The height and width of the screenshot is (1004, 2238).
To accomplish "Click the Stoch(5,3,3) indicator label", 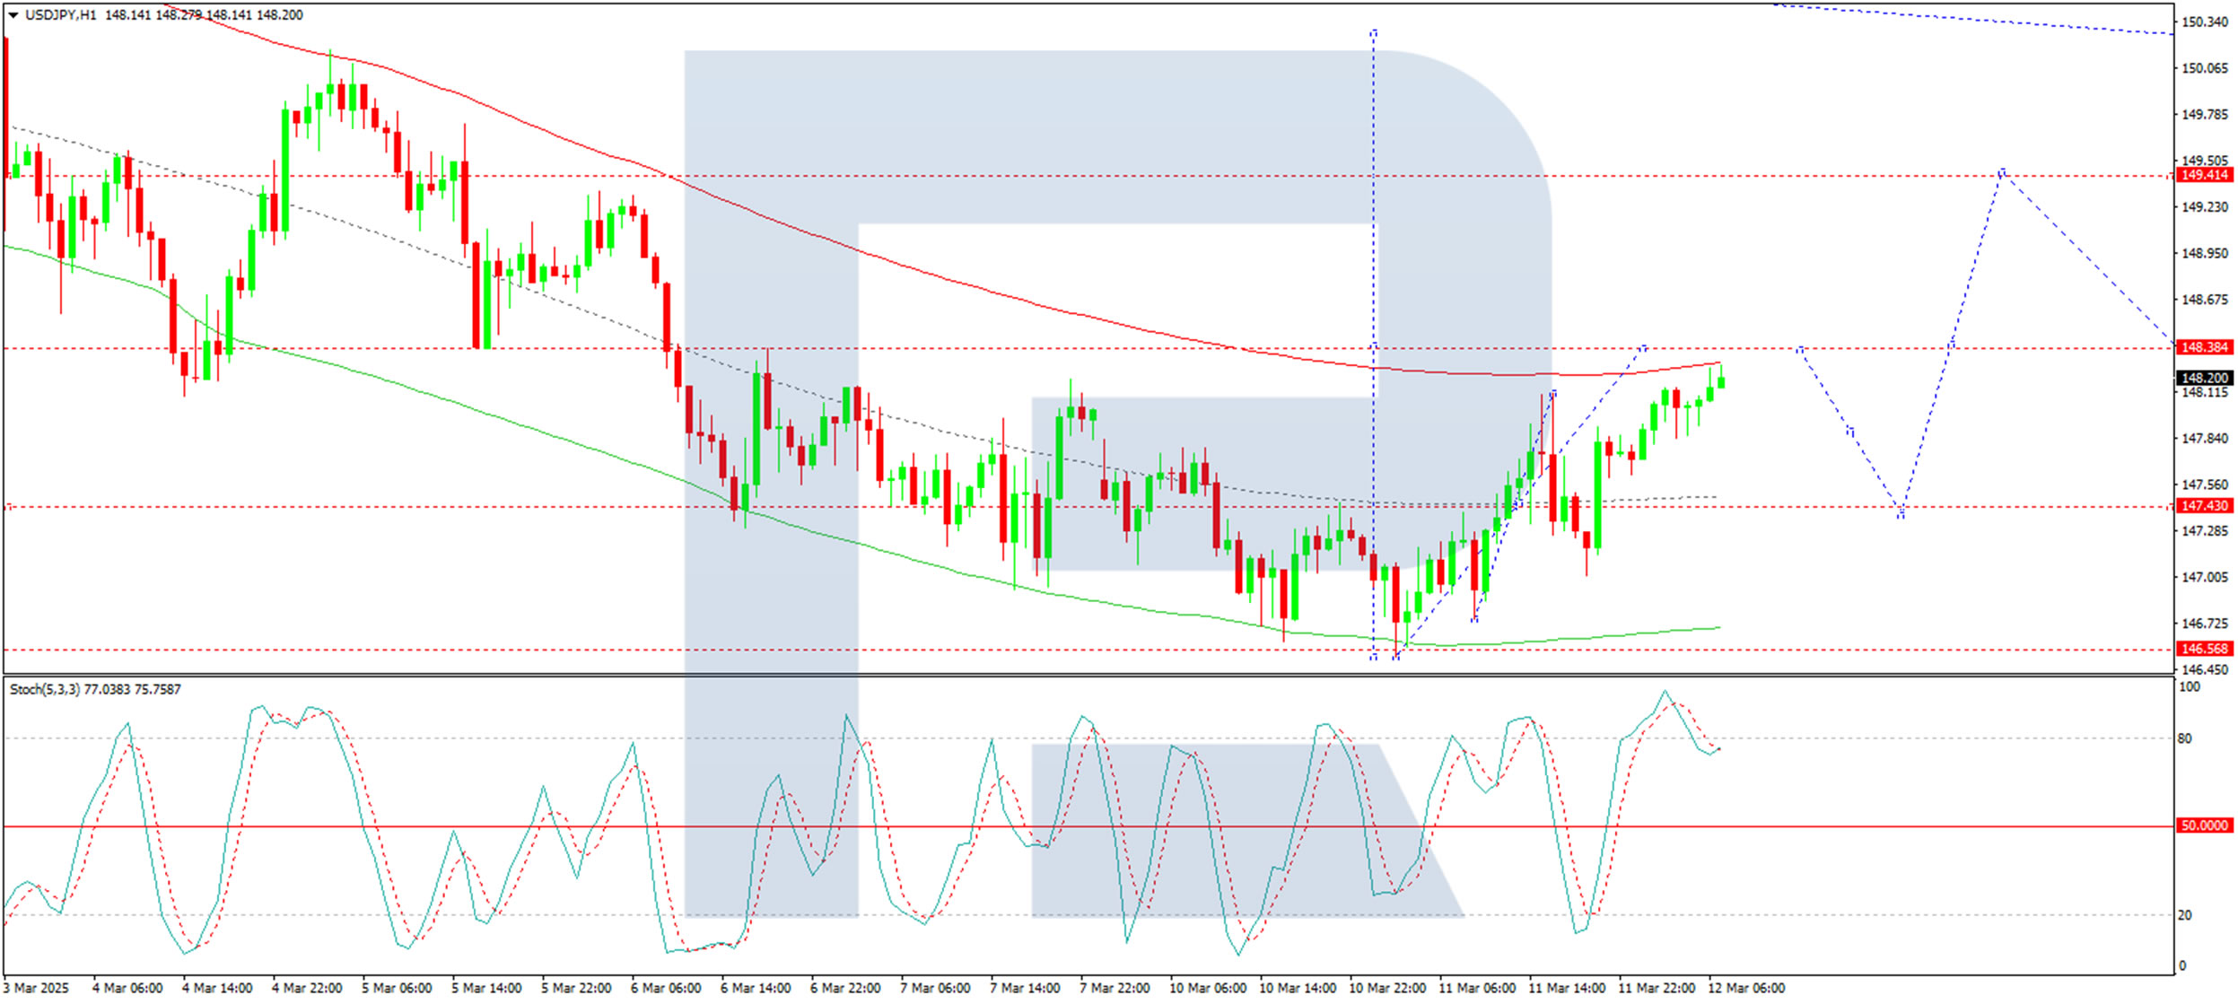I will click(x=45, y=689).
